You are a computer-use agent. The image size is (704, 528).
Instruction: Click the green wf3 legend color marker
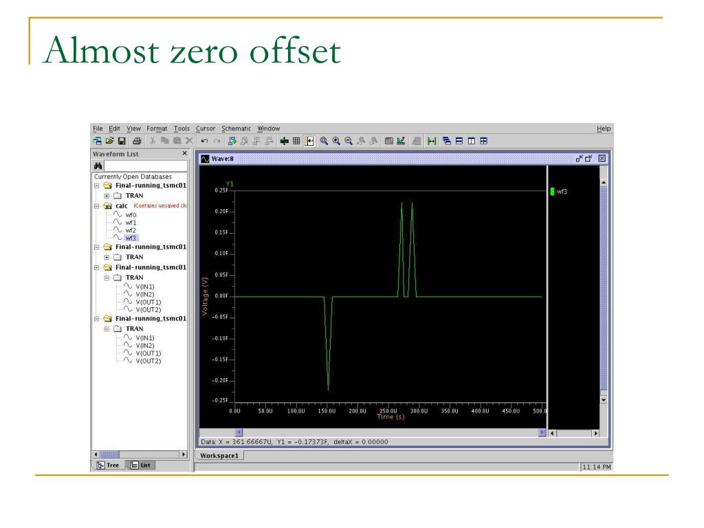pyautogui.click(x=552, y=192)
